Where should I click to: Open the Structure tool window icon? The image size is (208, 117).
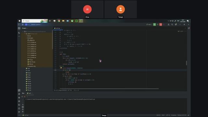click(19, 32)
